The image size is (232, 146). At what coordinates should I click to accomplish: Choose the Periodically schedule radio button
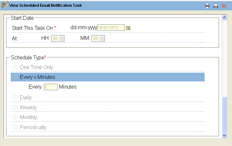pyautogui.click(x=15, y=127)
